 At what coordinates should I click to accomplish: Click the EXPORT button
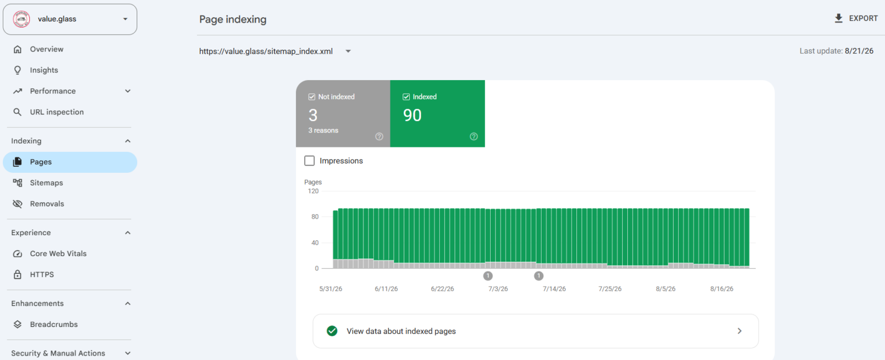pyautogui.click(x=856, y=18)
